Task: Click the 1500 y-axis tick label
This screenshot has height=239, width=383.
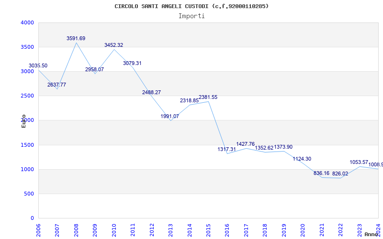Action: coord(27,145)
